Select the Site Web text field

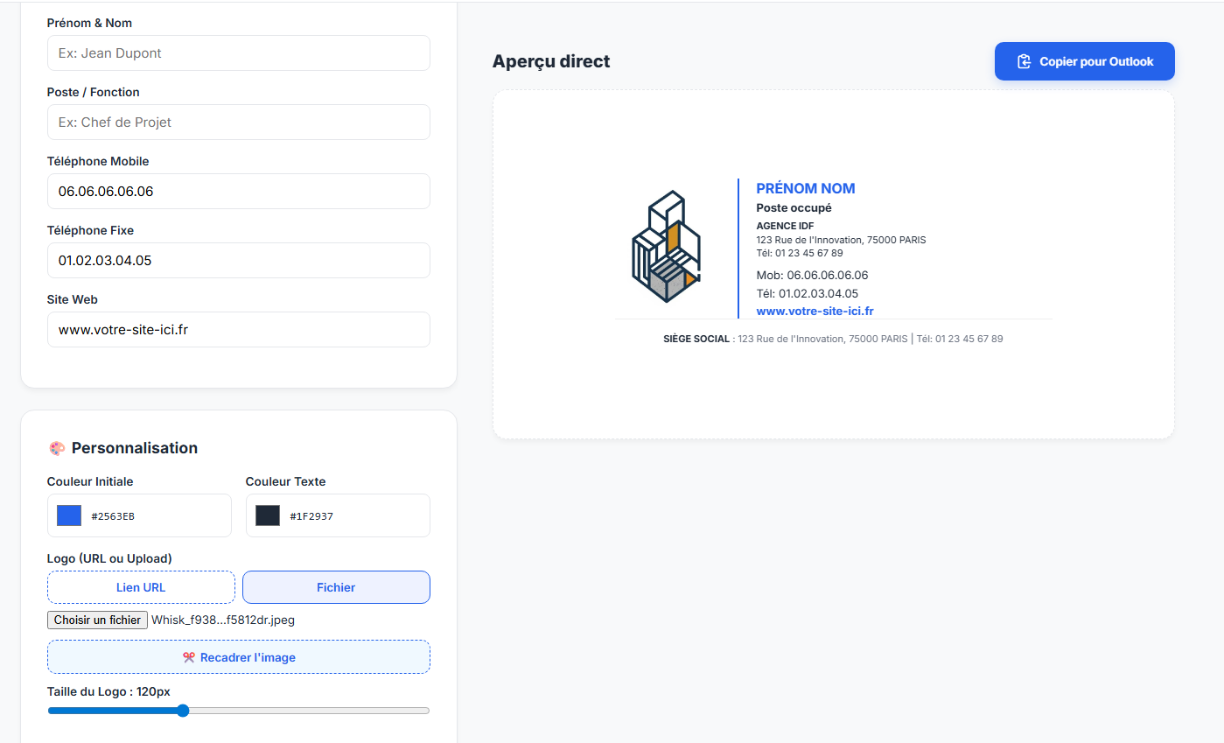[x=238, y=330]
